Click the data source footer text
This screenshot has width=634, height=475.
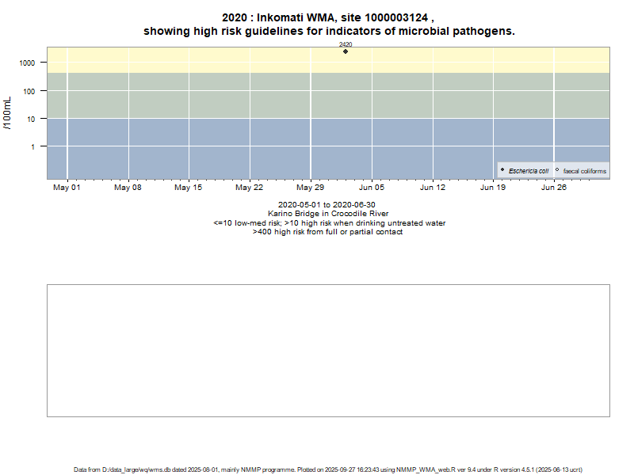(x=328, y=469)
